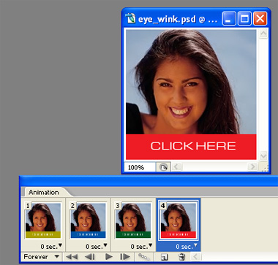Click the document scroll up arrow
The height and width of the screenshot is (265, 278).
(263, 34)
